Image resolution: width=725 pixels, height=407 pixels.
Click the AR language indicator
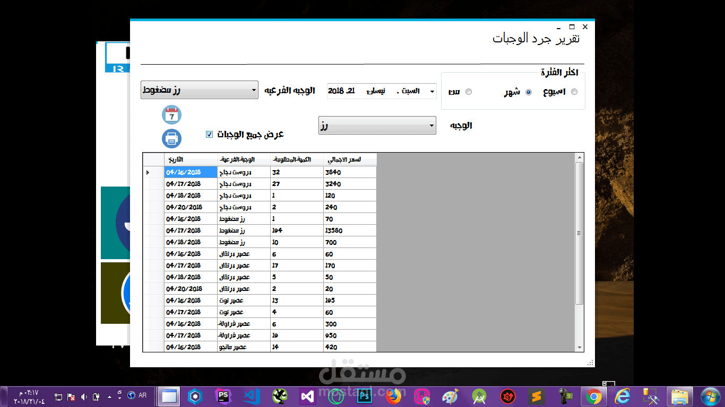click(x=142, y=395)
